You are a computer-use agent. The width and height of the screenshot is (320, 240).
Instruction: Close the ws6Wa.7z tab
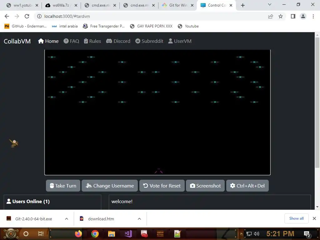coord(76,5)
